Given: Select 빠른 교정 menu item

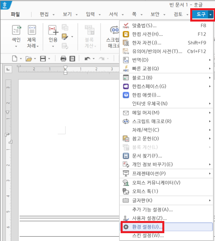Looking at the screenshot, I should tap(166, 69).
